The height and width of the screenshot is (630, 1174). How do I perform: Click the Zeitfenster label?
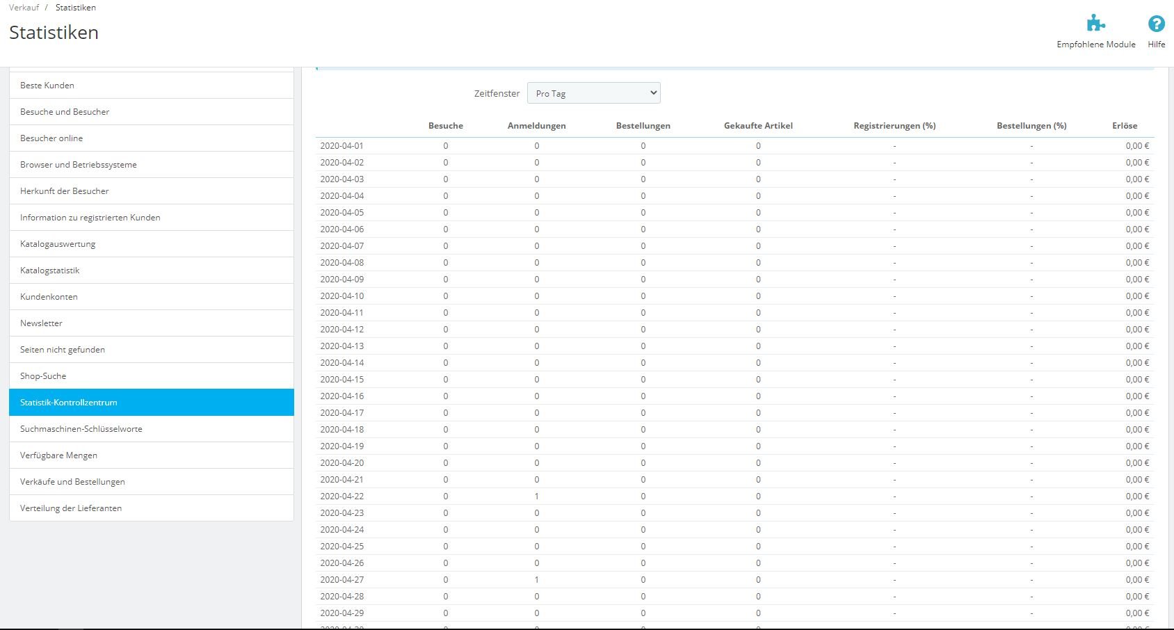[x=497, y=93]
